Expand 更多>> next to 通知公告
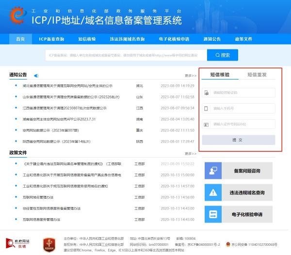 coord(190,76)
